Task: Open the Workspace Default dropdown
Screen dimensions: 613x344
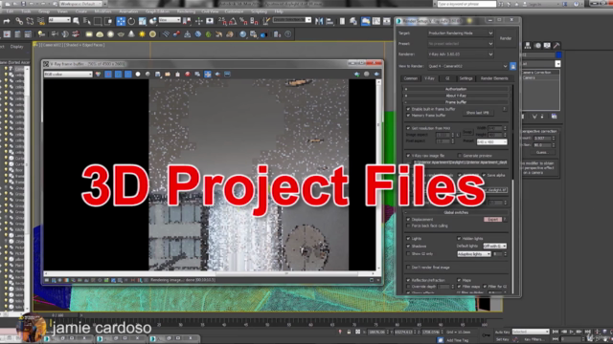Action: (x=80, y=4)
